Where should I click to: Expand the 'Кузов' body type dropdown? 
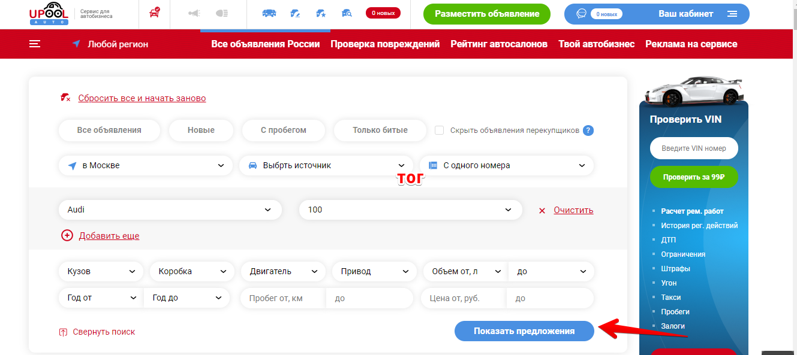[101, 271]
